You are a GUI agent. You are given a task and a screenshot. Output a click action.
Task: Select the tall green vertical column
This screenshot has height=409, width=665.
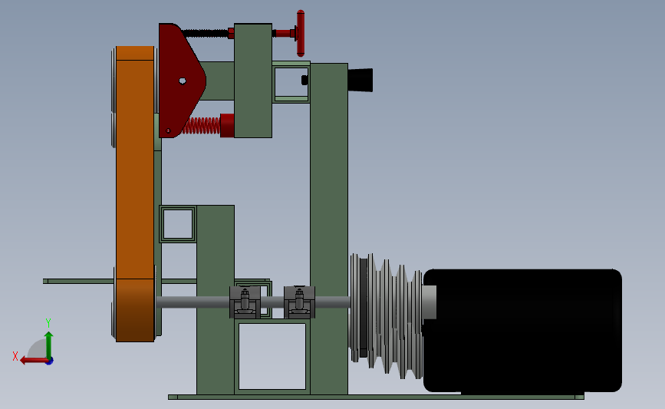coord(329,229)
